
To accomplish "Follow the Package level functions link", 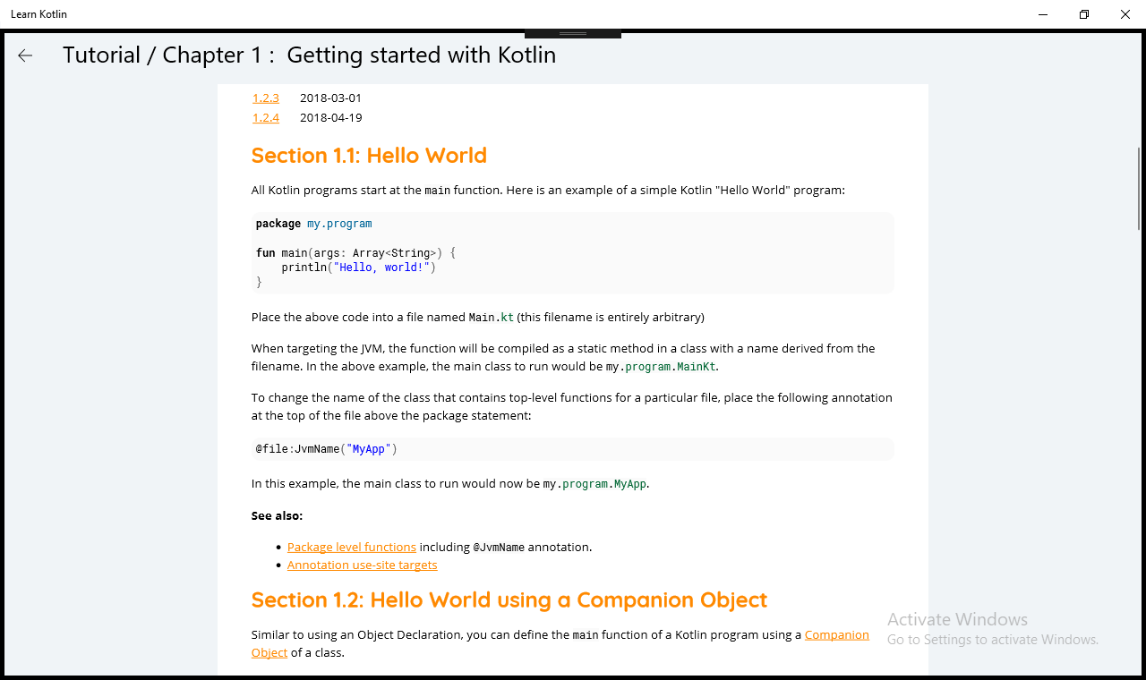I will click(x=352, y=547).
